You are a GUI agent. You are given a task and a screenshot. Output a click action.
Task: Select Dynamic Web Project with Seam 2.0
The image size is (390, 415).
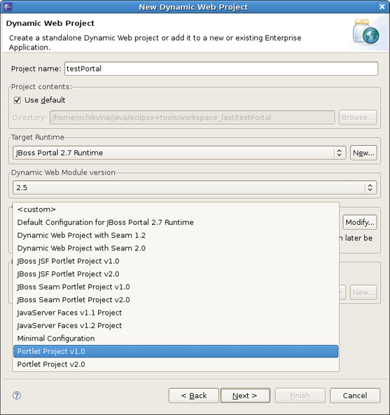[x=176, y=248]
